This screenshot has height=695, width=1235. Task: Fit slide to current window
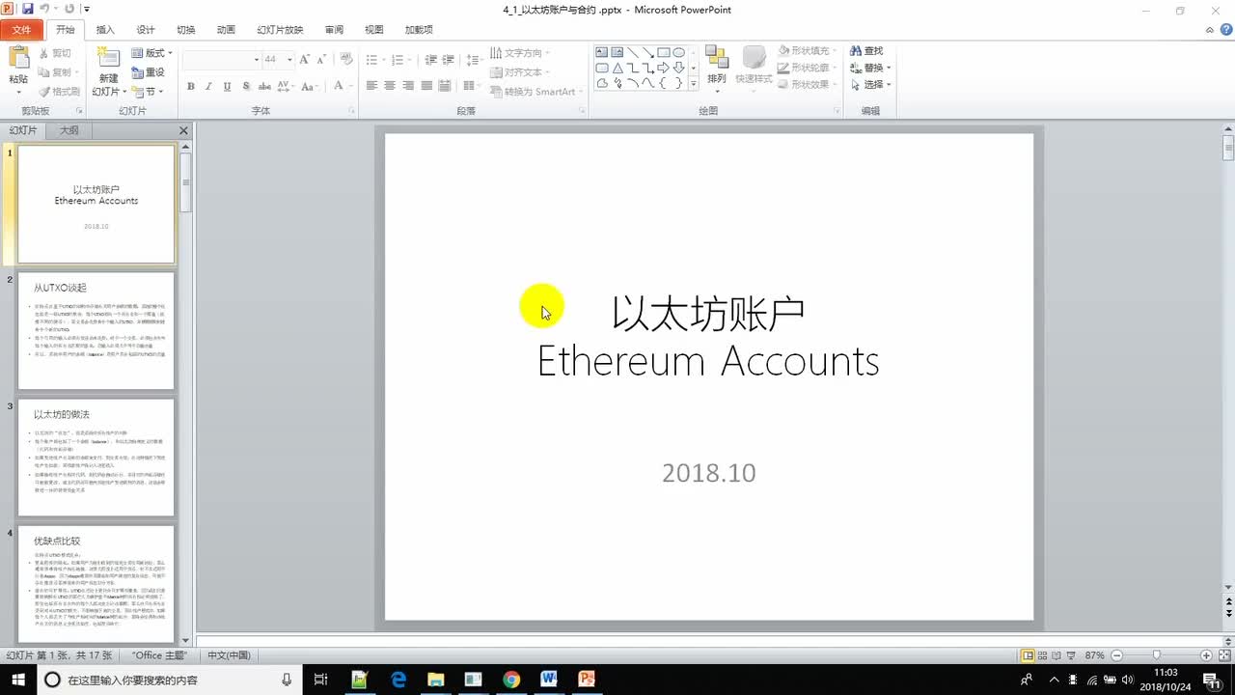[x=1223, y=655]
